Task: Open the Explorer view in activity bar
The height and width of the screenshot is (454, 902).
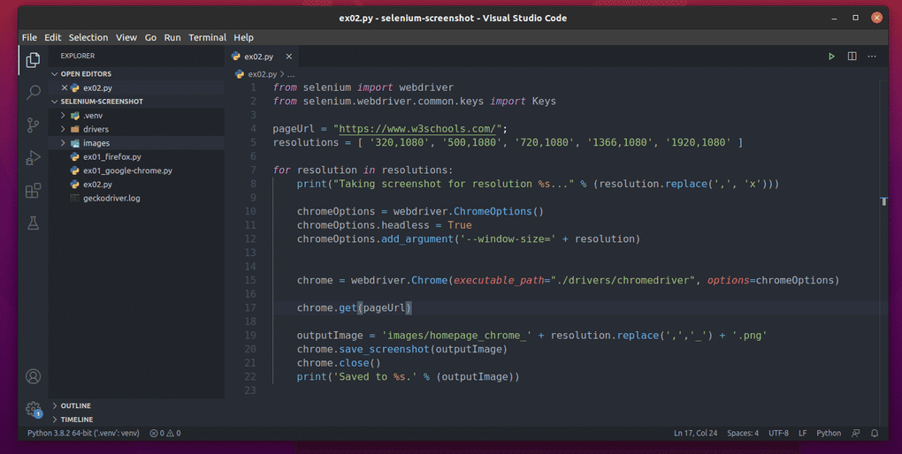Action: pyautogui.click(x=33, y=60)
